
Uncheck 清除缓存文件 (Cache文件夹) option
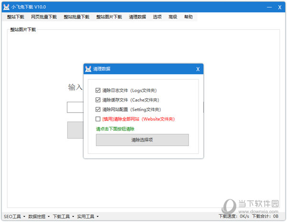coord(98,100)
